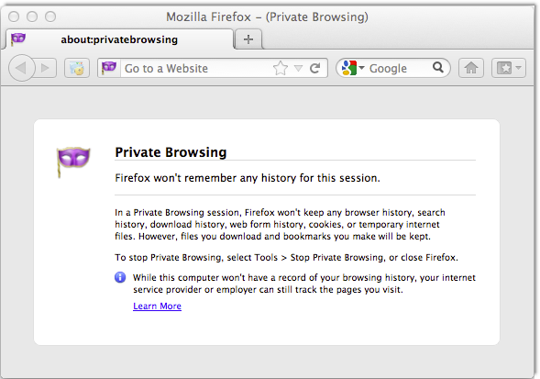Open the Google search engine dropdown
This screenshot has height=379, width=540.
coord(353,68)
